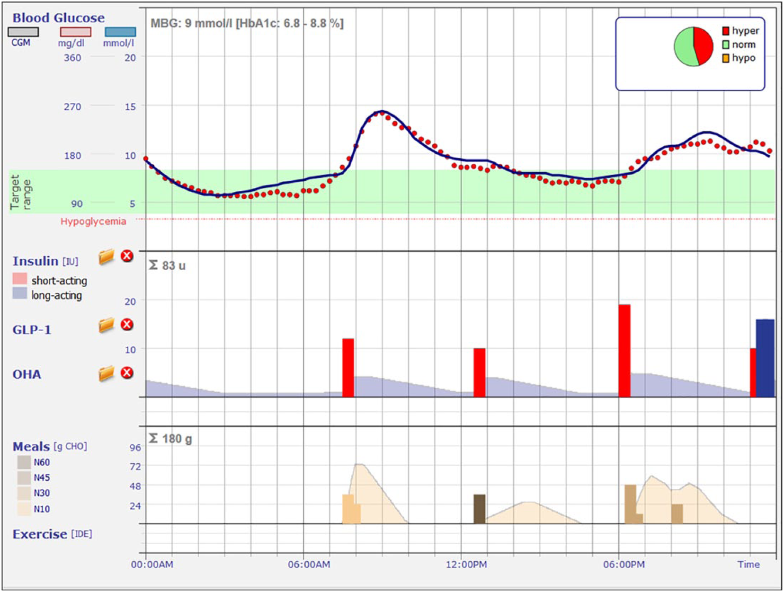Remove Insulin with the red X icon
Screen dimensions: 784x592
pyautogui.click(x=127, y=256)
